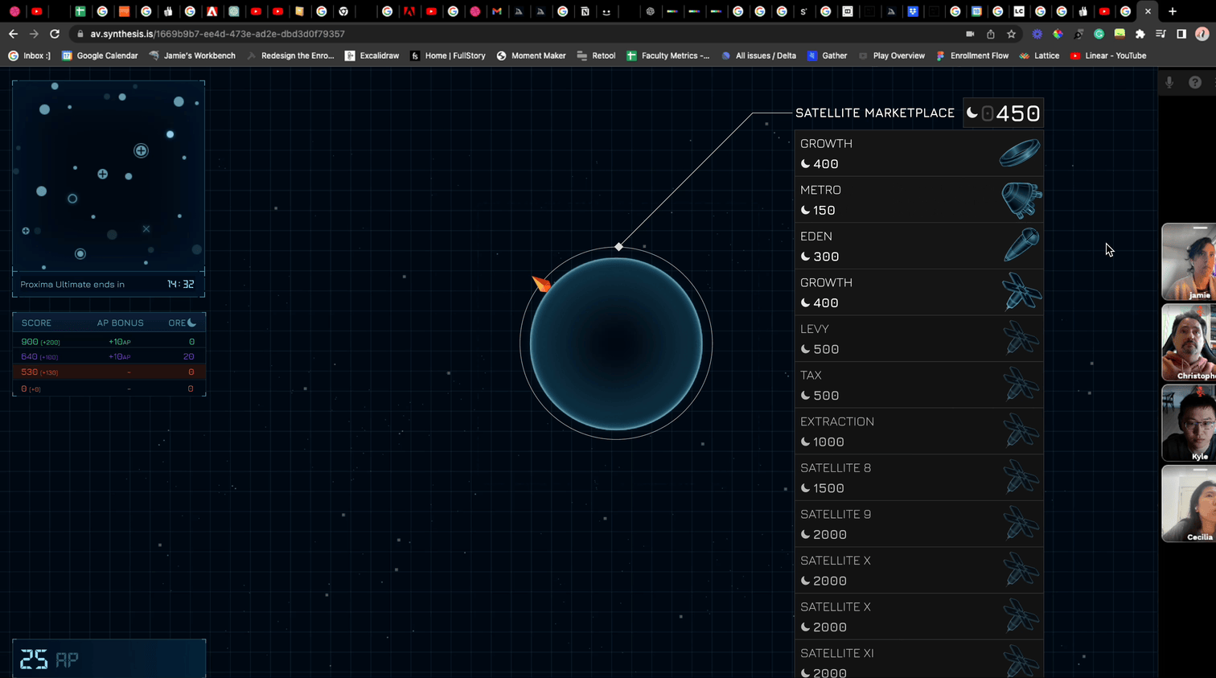Image resolution: width=1216 pixels, height=678 pixels.
Task: Go forward in browser history
Action: (x=34, y=34)
